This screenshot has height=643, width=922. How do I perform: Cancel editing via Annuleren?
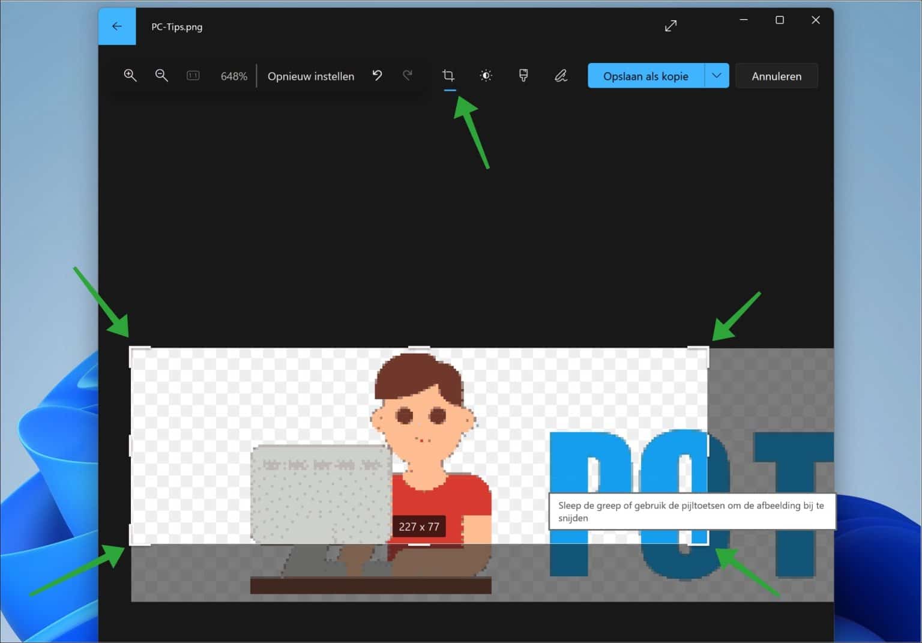tap(776, 76)
